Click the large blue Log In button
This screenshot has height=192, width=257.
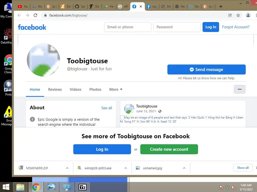pyautogui.click(x=102, y=149)
